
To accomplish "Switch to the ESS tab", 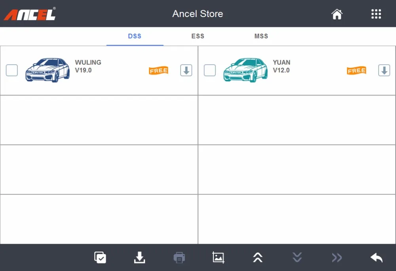I will [198, 36].
